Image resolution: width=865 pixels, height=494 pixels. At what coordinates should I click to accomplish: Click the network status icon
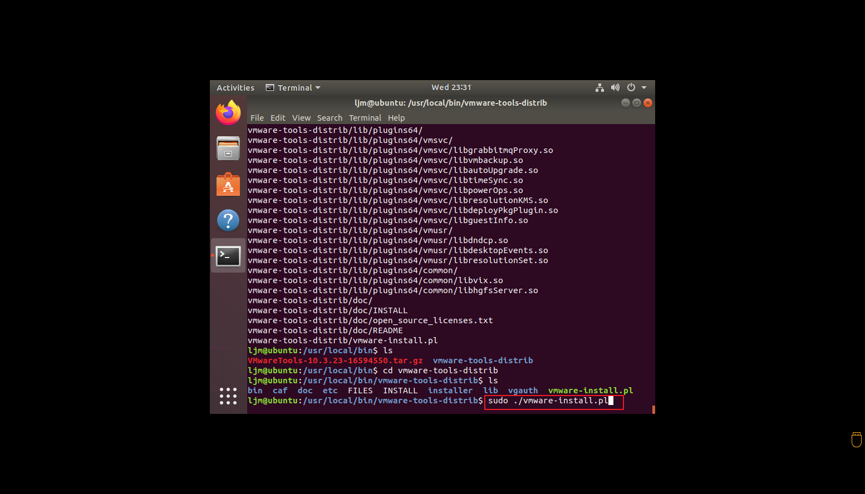tap(599, 87)
